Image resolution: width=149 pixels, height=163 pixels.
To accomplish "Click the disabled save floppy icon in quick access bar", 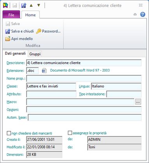I will click(14, 5).
